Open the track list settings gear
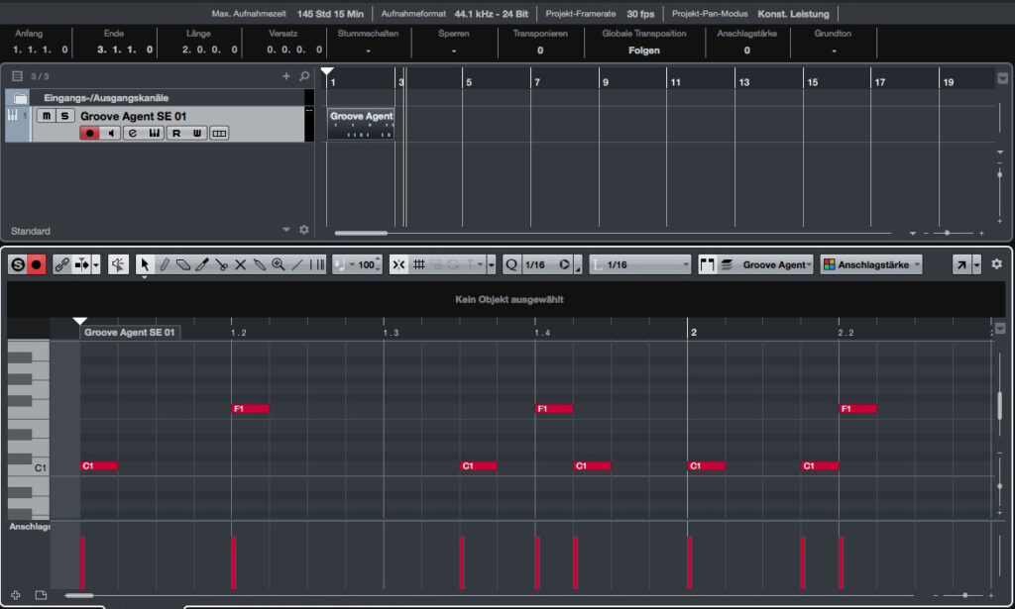Image resolution: width=1015 pixels, height=609 pixels. pyautogui.click(x=303, y=230)
